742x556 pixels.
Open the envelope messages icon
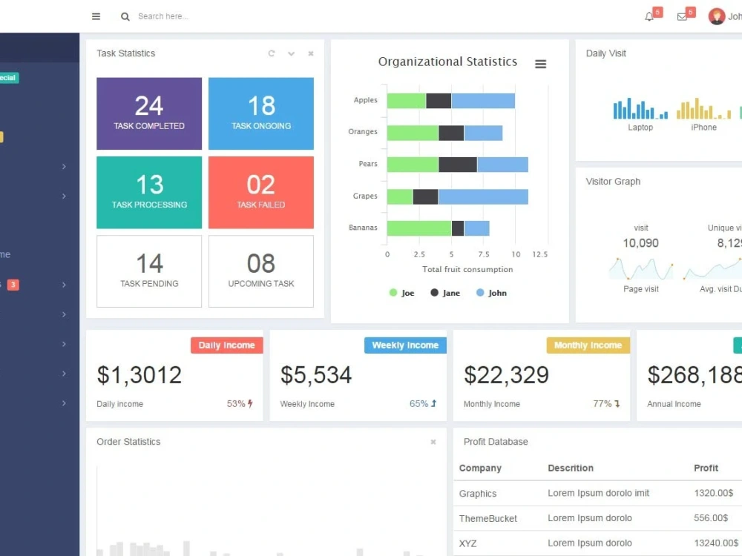(x=682, y=17)
